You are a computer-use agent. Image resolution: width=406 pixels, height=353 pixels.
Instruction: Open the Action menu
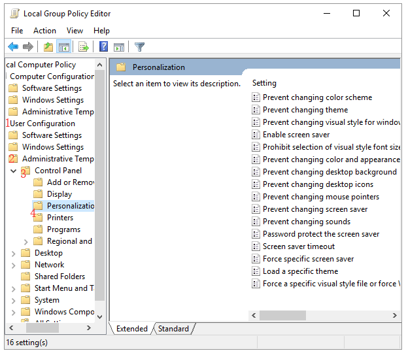pyautogui.click(x=44, y=31)
